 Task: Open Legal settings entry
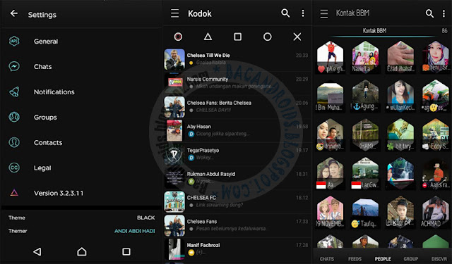click(x=82, y=168)
